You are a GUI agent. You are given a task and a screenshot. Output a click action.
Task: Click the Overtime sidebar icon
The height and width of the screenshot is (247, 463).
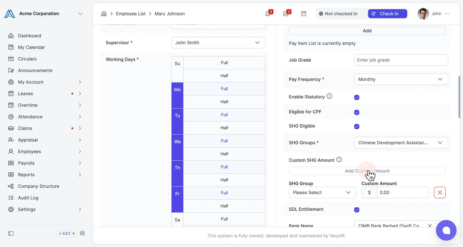[x=11, y=105]
